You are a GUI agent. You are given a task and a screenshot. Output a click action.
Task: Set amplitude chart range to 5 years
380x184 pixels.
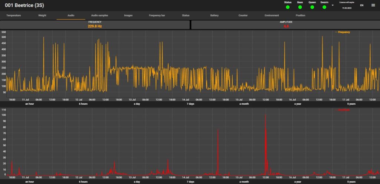point(351,182)
